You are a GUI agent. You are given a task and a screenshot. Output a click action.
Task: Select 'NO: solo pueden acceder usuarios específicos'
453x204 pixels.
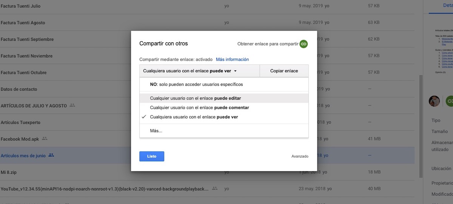[196, 84]
